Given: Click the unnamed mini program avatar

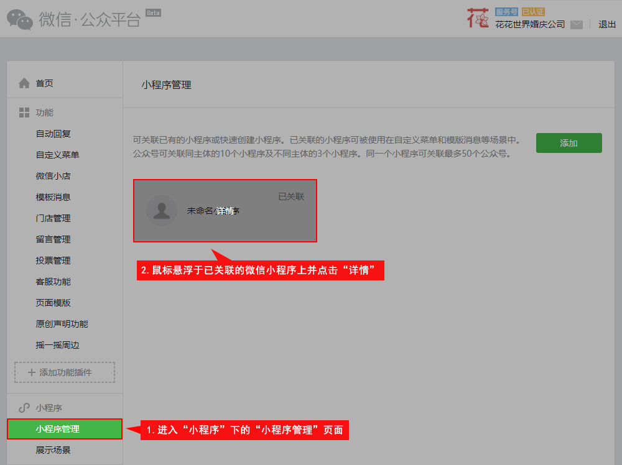Looking at the screenshot, I should (x=162, y=211).
